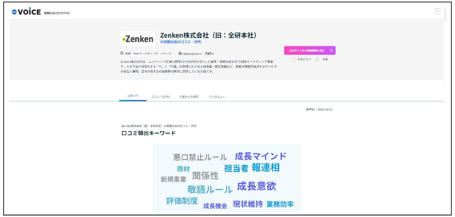This screenshot has height=217, width=455.
Task: Open the hamburger menu icon
Action: [x=438, y=12]
